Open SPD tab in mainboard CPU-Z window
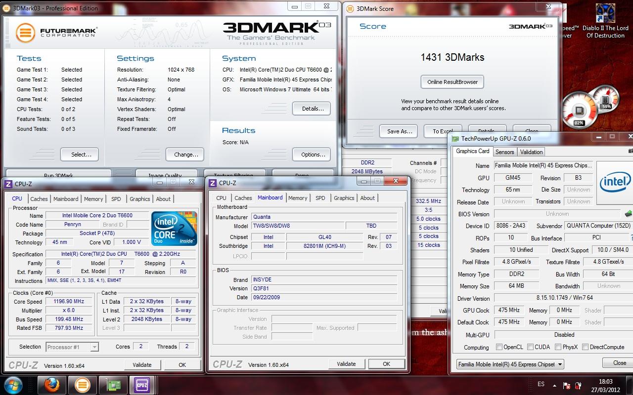This screenshot has width=633, height=395. pyautogui.click(x=320, y=198)
